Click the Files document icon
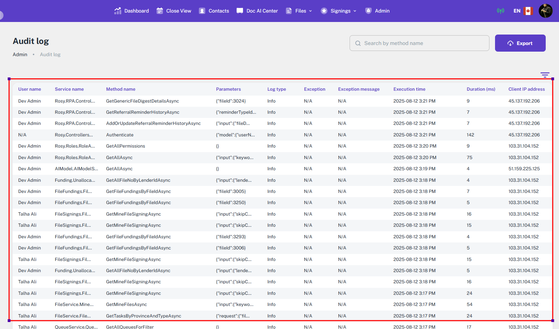This screenshot has width=559, height=329. [289, 11]
